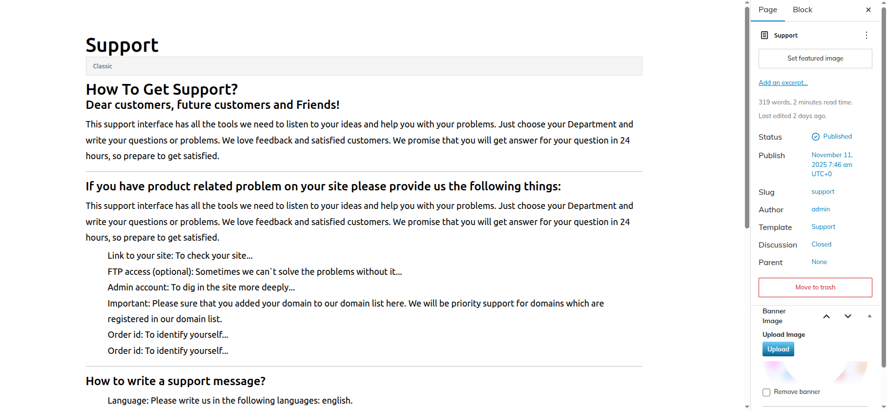This screenshot has height=411, width=887.
Task: Switch to the Block tab
Action: [802, 10]
